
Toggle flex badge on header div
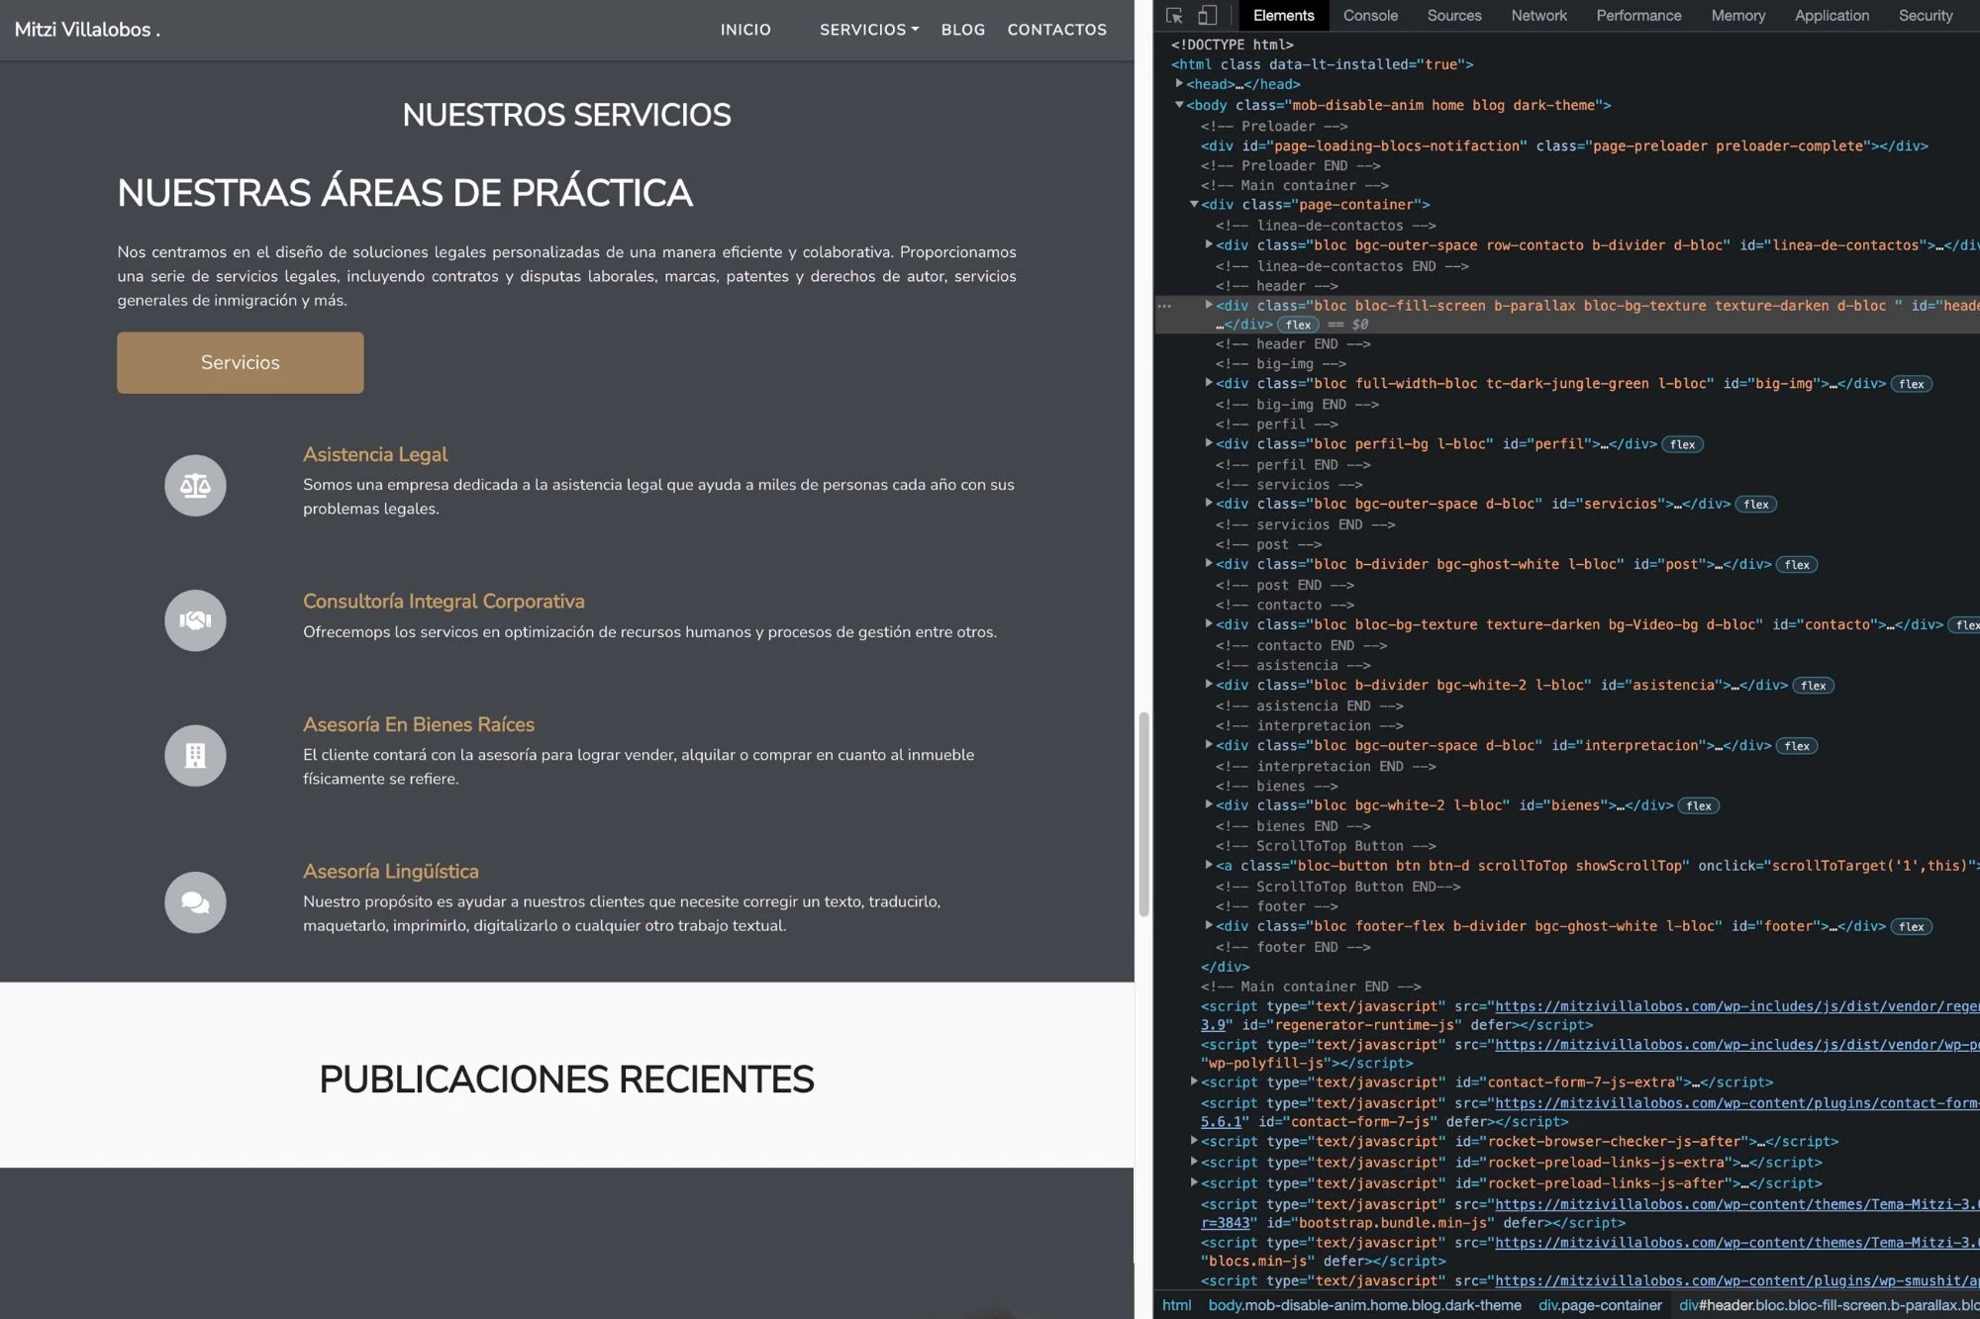(1298, 325)
